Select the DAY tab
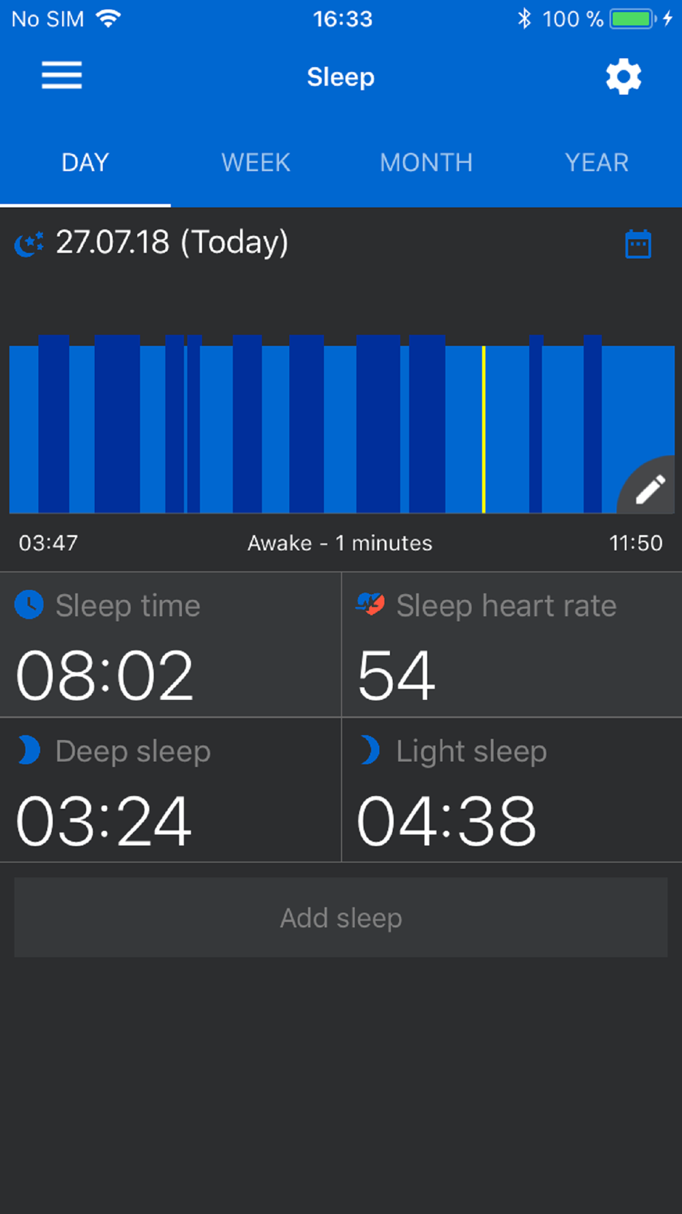 [85, 163]
